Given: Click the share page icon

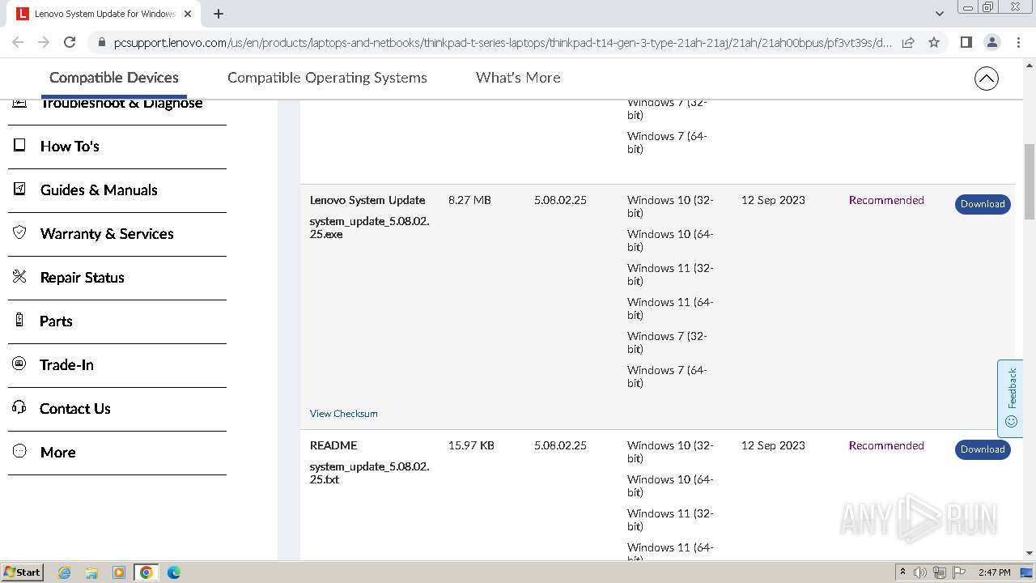Looking at the screenshot, I should tap(908, 42).
